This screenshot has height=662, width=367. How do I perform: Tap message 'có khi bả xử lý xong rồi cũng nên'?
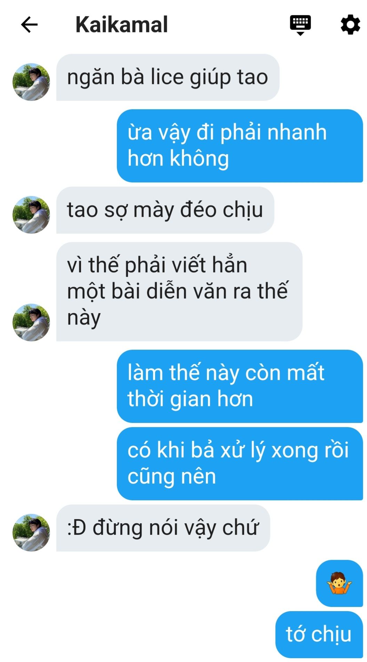click(240, 464)
